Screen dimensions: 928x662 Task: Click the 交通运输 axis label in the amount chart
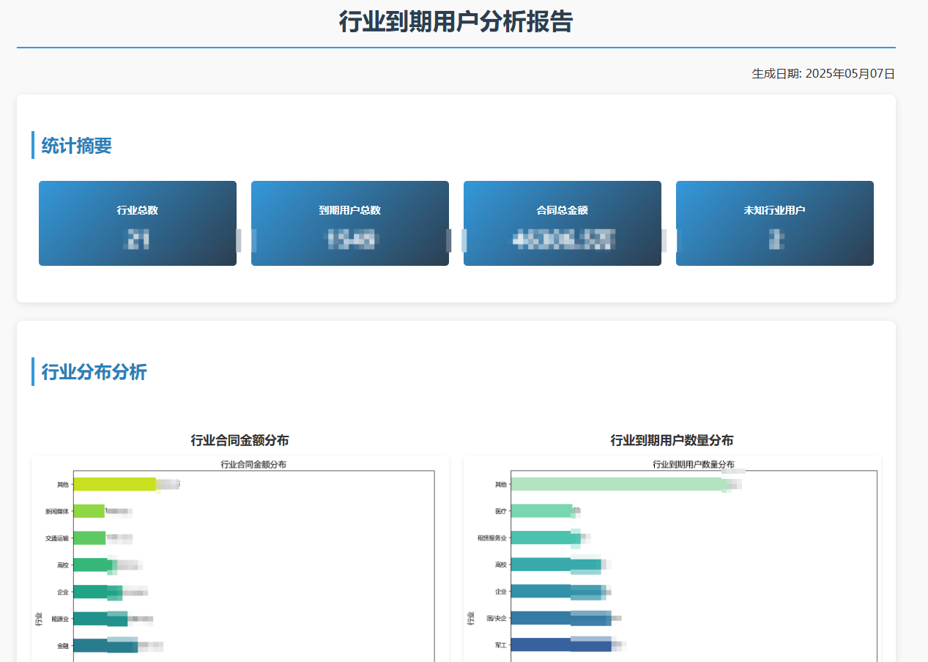tap(56, 538)
